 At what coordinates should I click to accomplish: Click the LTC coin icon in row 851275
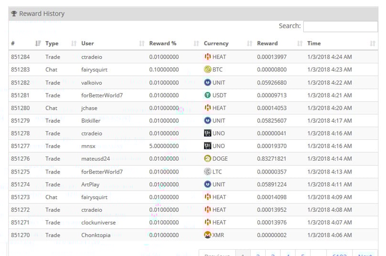point(207,172)
